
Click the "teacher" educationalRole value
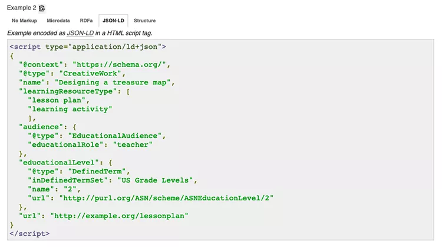click(133, 144)
